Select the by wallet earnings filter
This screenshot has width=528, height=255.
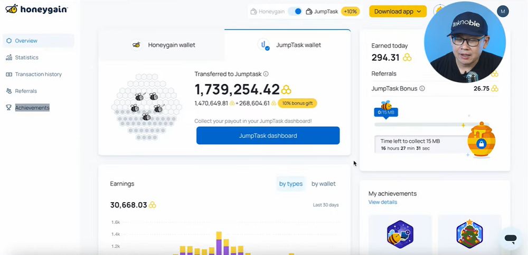[323, 184]
